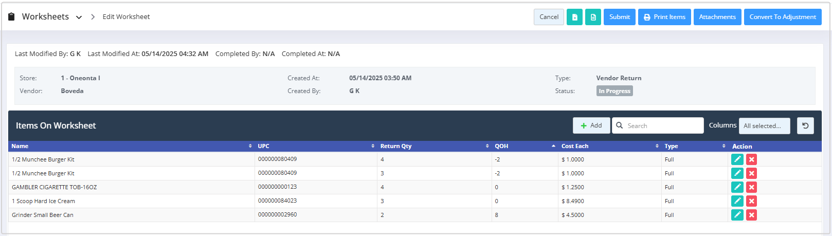Open the Attachments button
This screenshot has width=832, height=236.
pyautogui.click(x=717, y=17)
